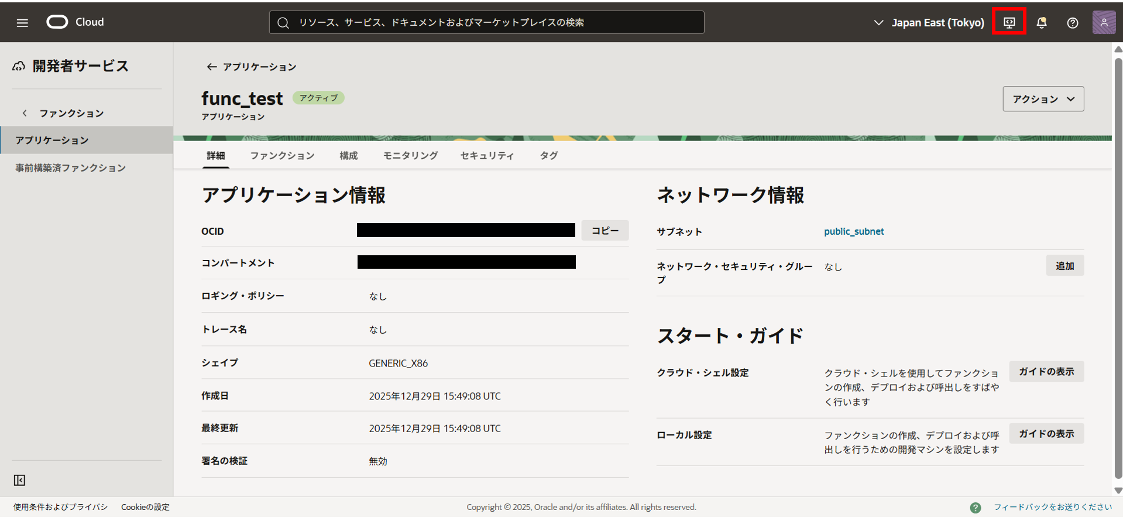Click the search magnifier icon
Viewport: 1123px width, 524px height.
tap(283, 23)
